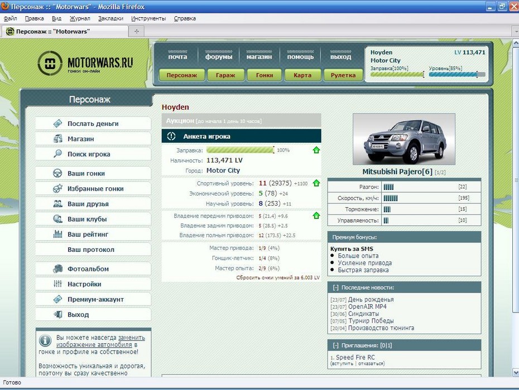Open the Вид menu

click(x=56, y=18)
